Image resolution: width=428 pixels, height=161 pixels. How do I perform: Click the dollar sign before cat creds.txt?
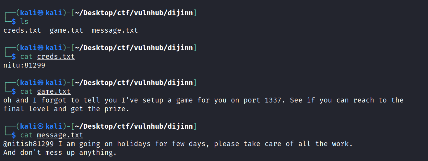tap(14, 57)
